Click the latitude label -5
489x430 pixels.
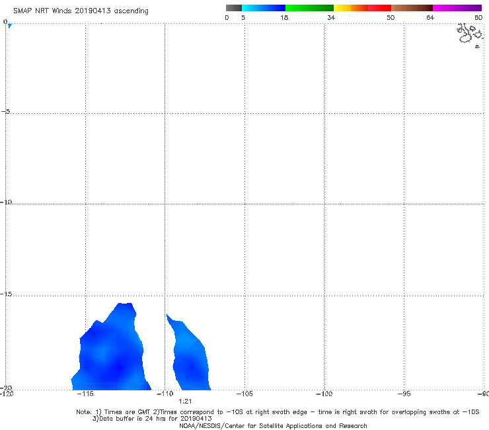pos(6,111)
